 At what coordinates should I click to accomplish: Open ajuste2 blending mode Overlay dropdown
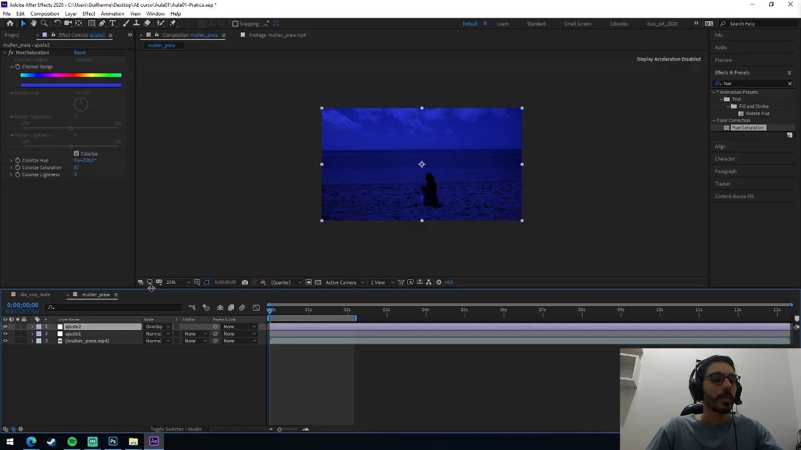point(158,327)
